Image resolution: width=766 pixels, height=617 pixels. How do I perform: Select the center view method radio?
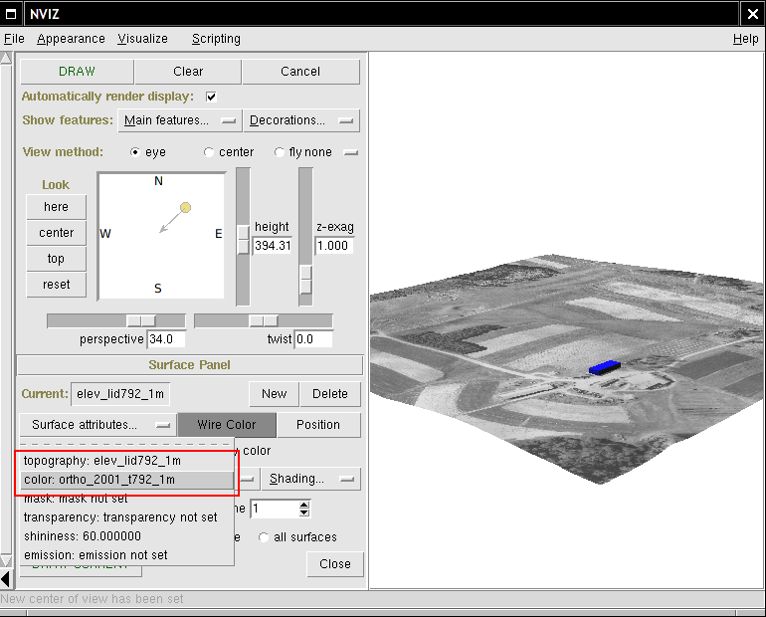pyautogui.click(x=209, y=152)
